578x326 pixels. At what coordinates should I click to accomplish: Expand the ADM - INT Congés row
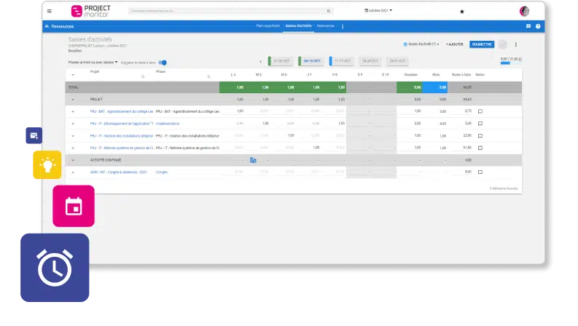click(73, 172)
